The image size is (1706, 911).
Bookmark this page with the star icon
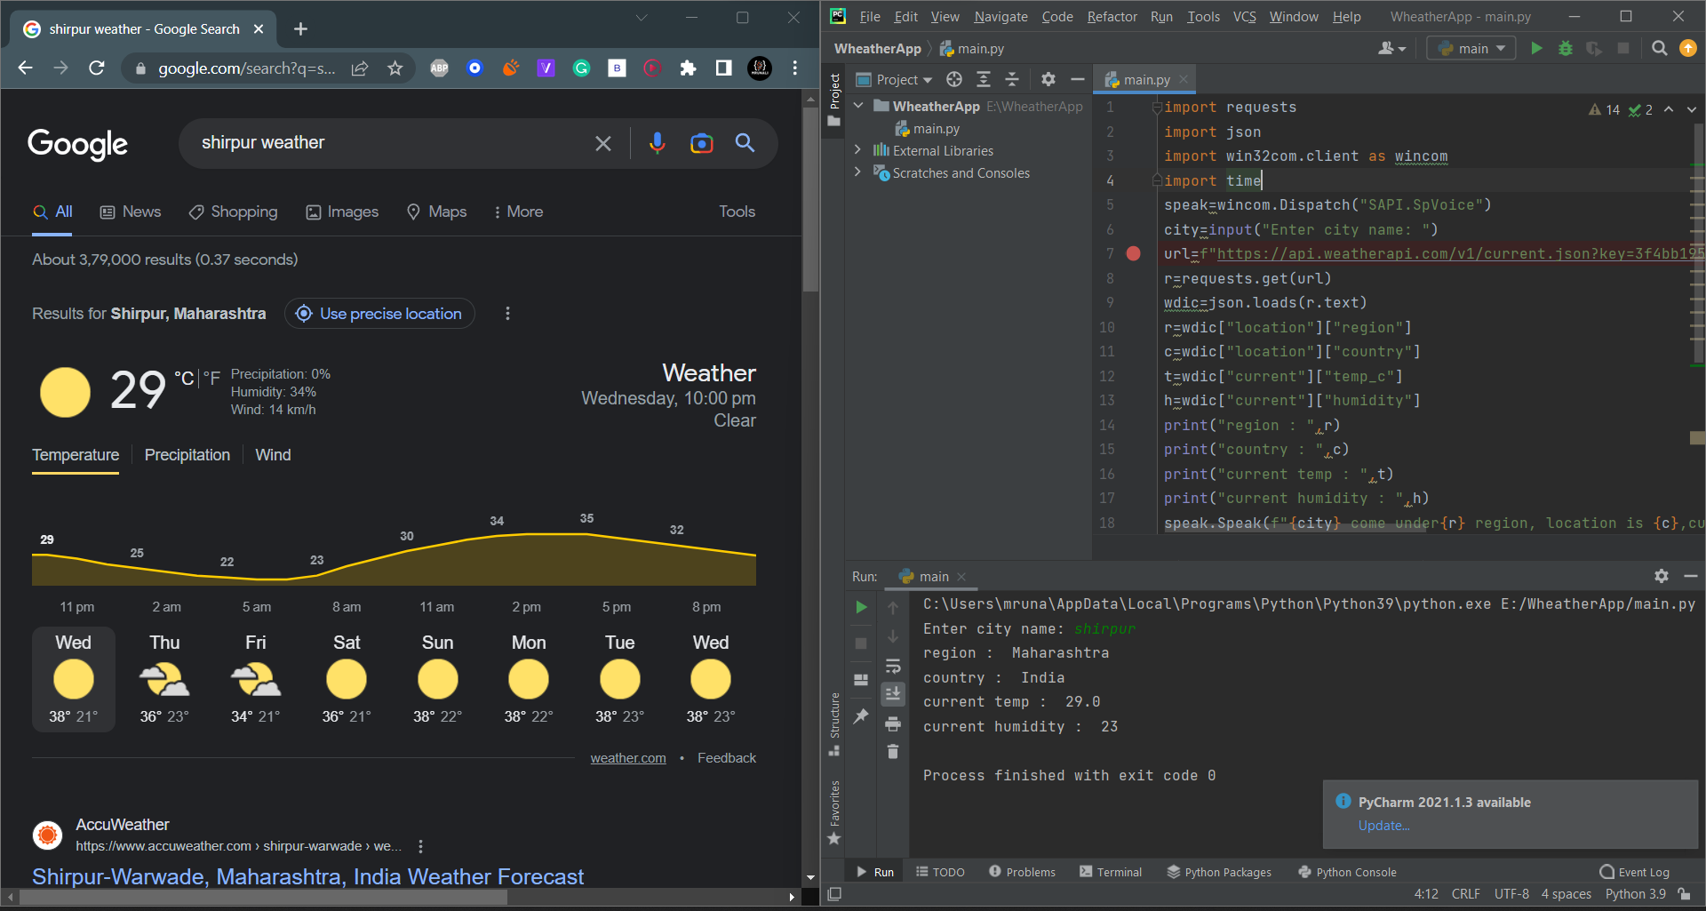coord(395,68)
